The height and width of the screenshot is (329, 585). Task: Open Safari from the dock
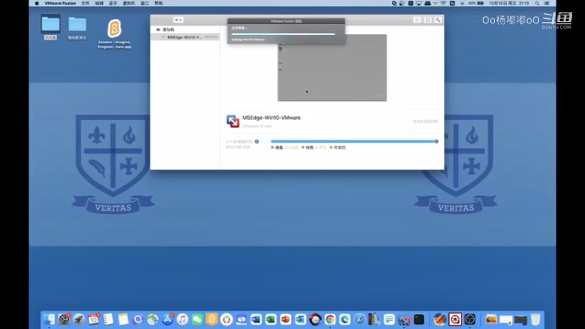[359, 319]
